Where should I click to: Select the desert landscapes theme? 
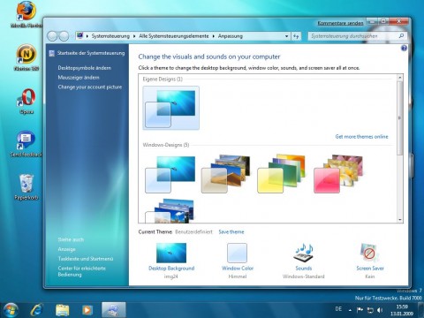click(x=226, y=174)
